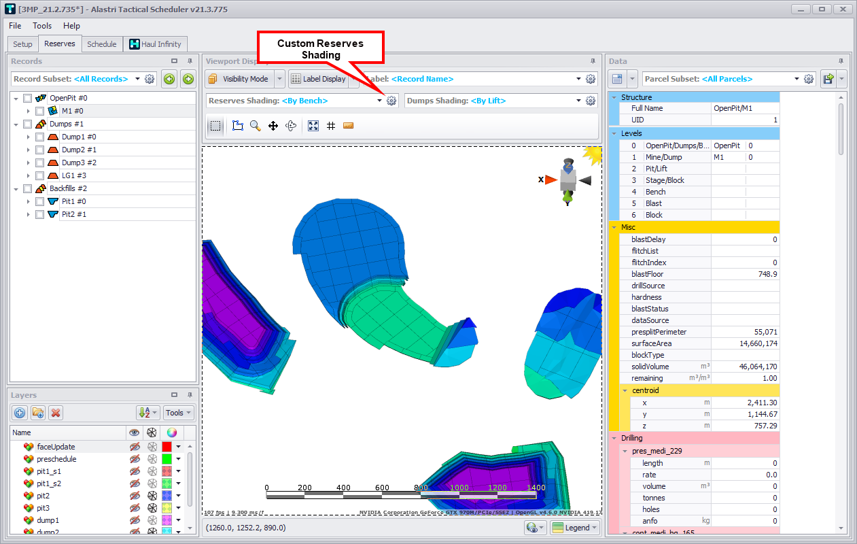The width and height of the screenshot is (857, 544).
Task: Choose the pan move tool
Action: tap(273, 126)
